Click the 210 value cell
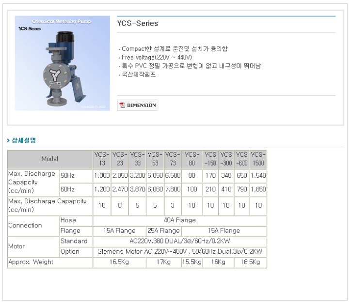Image resolution: width=351 pixels, height=304 pixels. point(210,190)
